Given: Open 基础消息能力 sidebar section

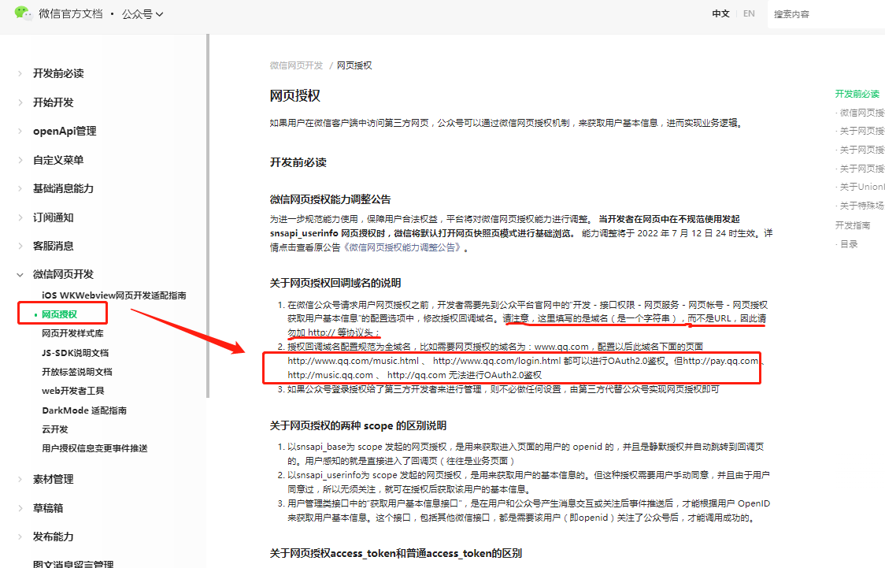Looking at the screenshot, I should tap(63, 188).
